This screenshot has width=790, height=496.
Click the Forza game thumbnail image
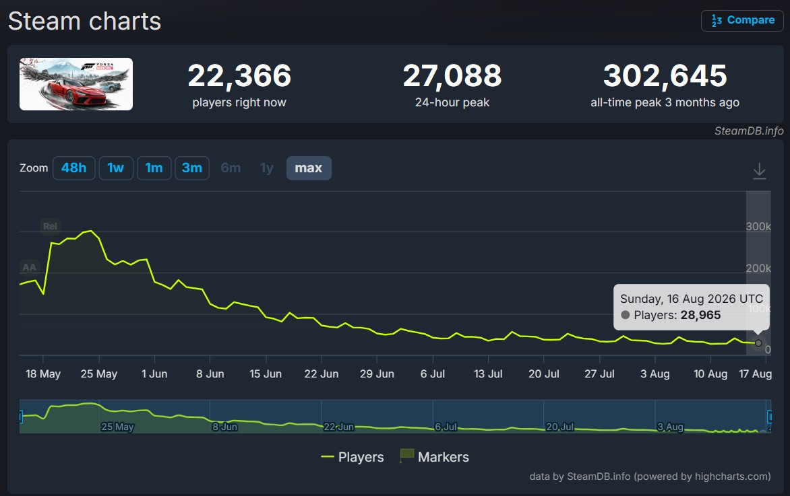(x=76, y=84)
